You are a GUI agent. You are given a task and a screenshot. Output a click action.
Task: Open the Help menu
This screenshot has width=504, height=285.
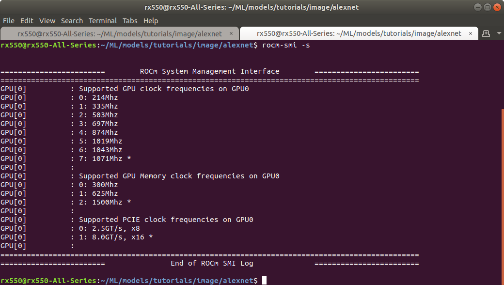(x=151, y=21)
